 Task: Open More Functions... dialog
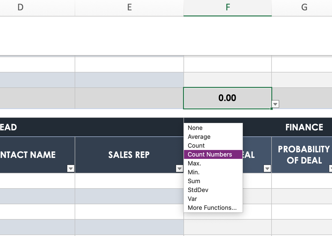coord(212,208)
